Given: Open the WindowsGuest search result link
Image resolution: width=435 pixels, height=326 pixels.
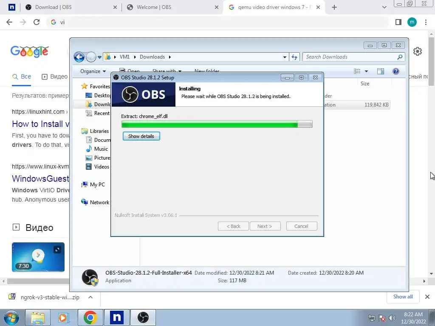Looking at the screenshot, I should click(40, 179).
